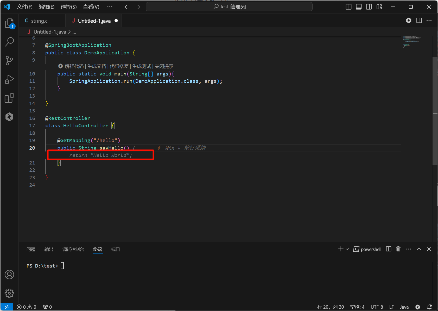Open the Extensions view
438x311 pixels.
point(9,98)
